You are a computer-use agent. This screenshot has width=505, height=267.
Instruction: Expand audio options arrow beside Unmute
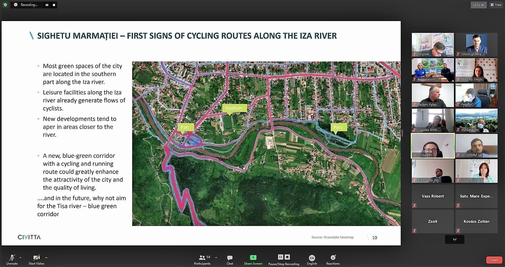click(x=21, y=258)
